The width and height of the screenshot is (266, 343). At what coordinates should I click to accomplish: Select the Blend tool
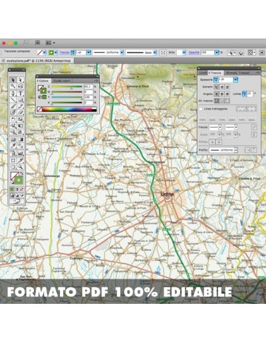point(21,146)
